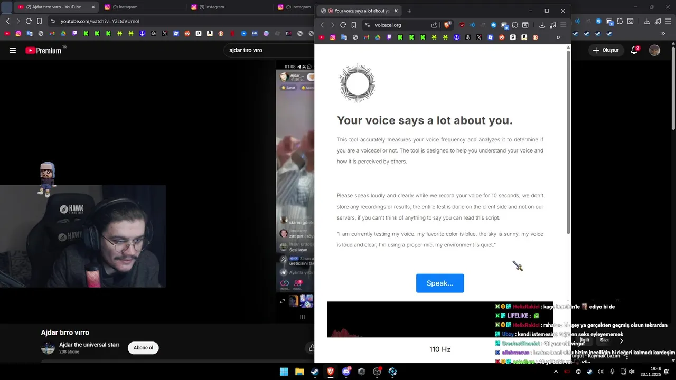
Task: Open Brave Shields in voicecel window
Action: [447, 25]
